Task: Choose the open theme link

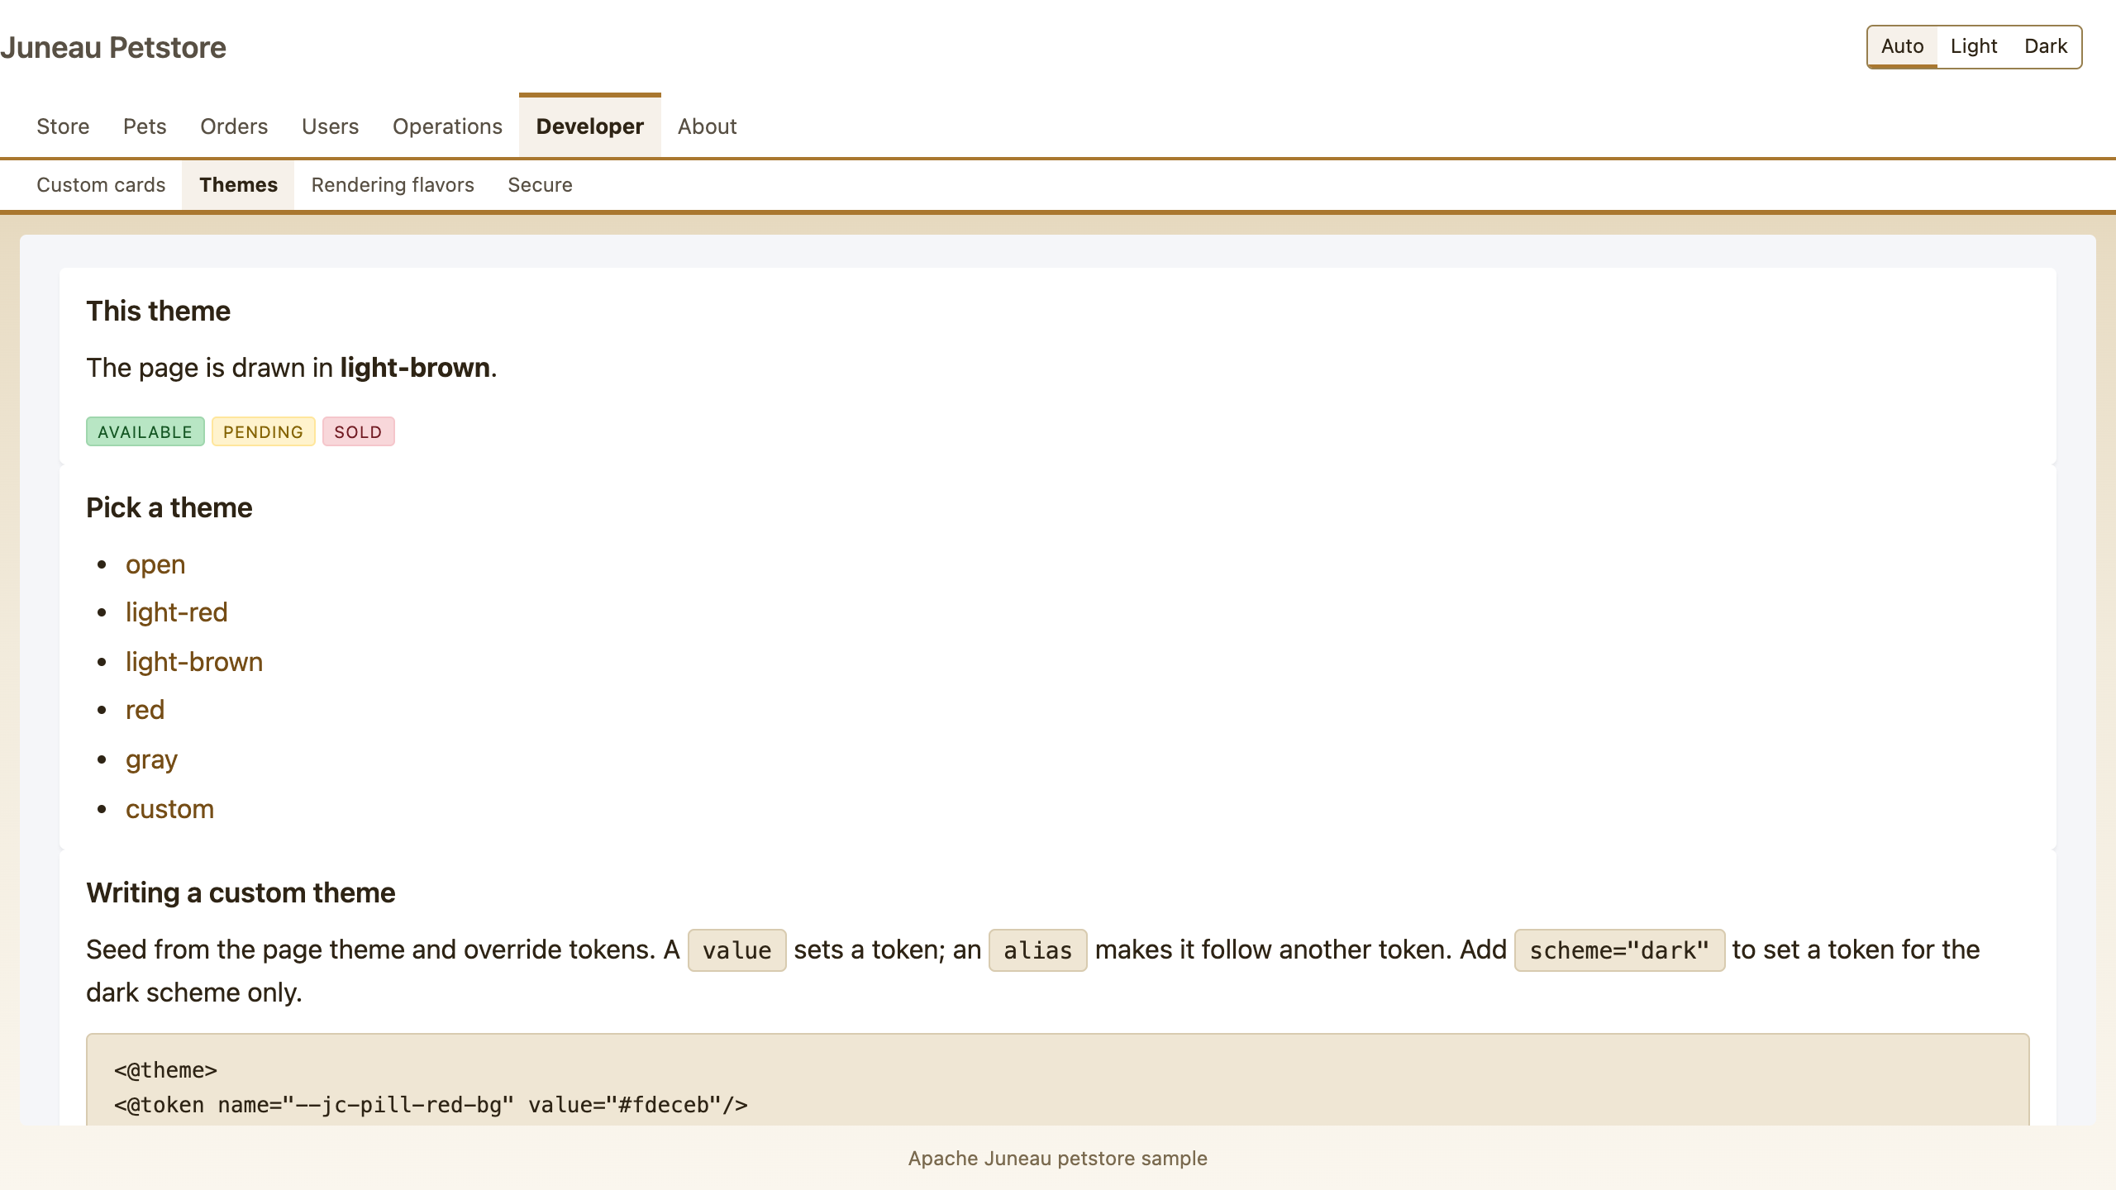Action: tap(155, 564)
